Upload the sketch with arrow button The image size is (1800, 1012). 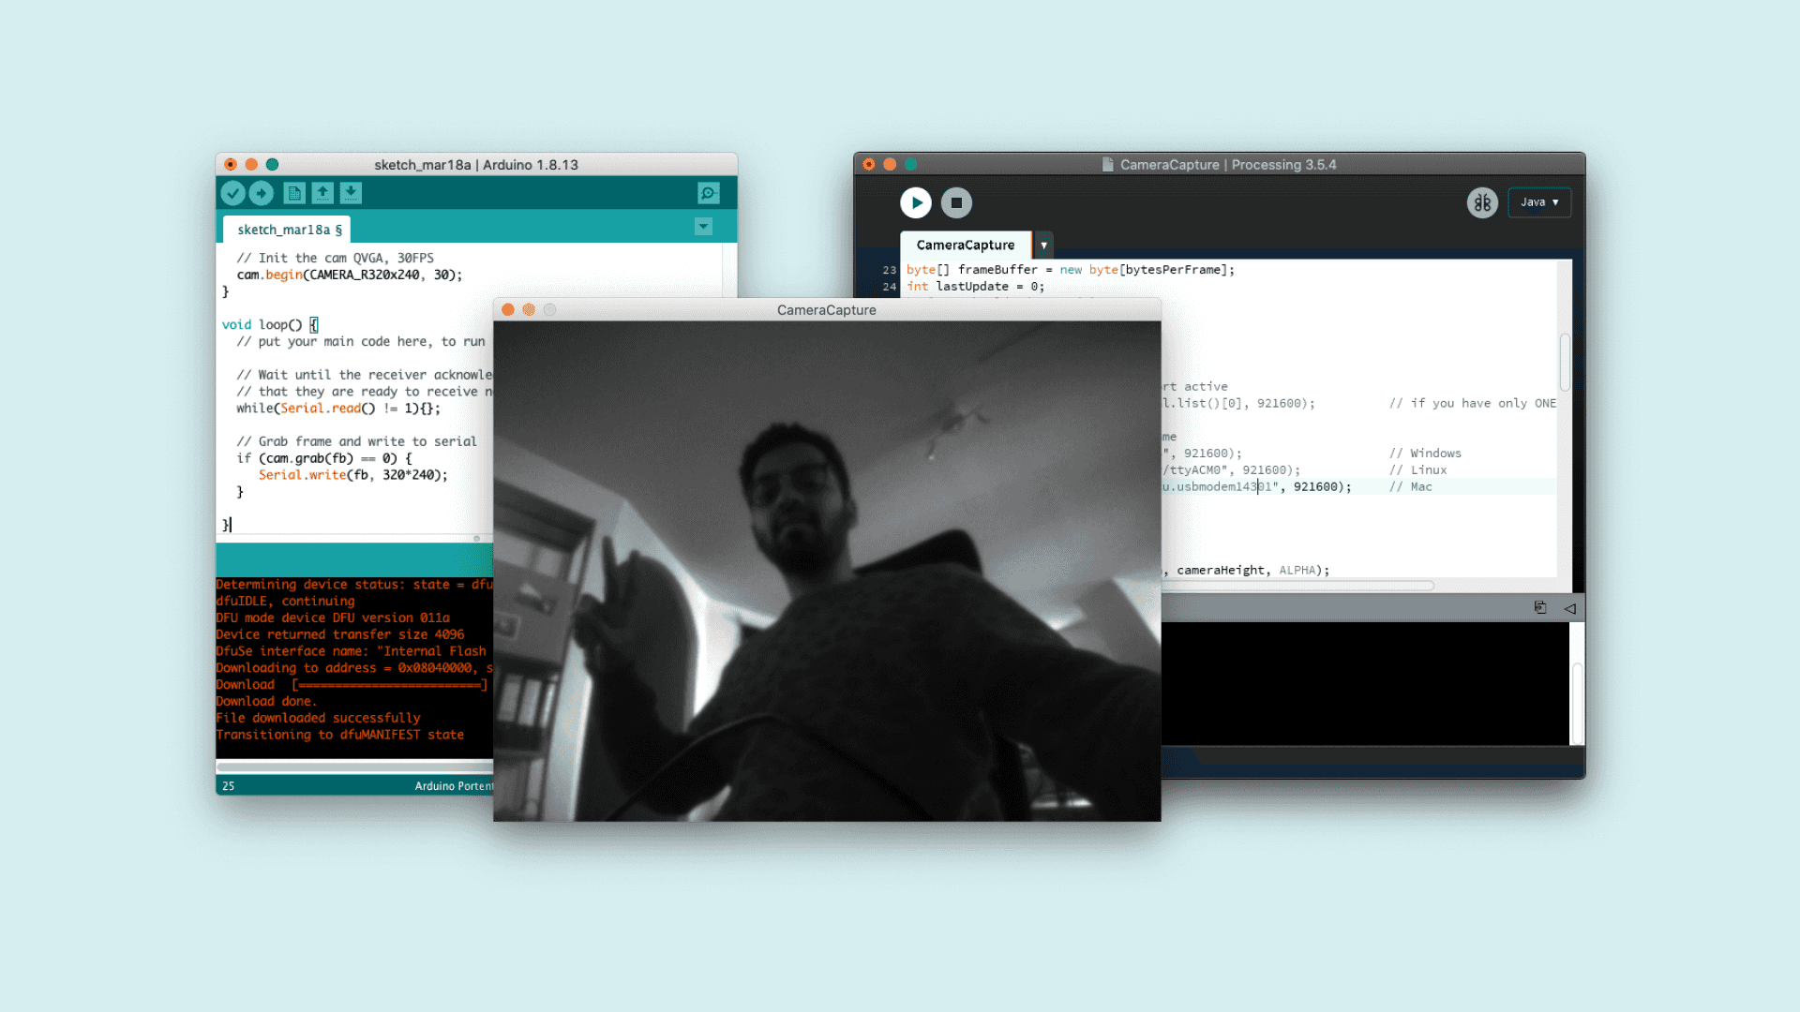262,193
